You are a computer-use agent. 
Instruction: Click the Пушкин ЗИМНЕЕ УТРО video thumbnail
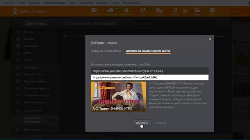tap(118, 97)
